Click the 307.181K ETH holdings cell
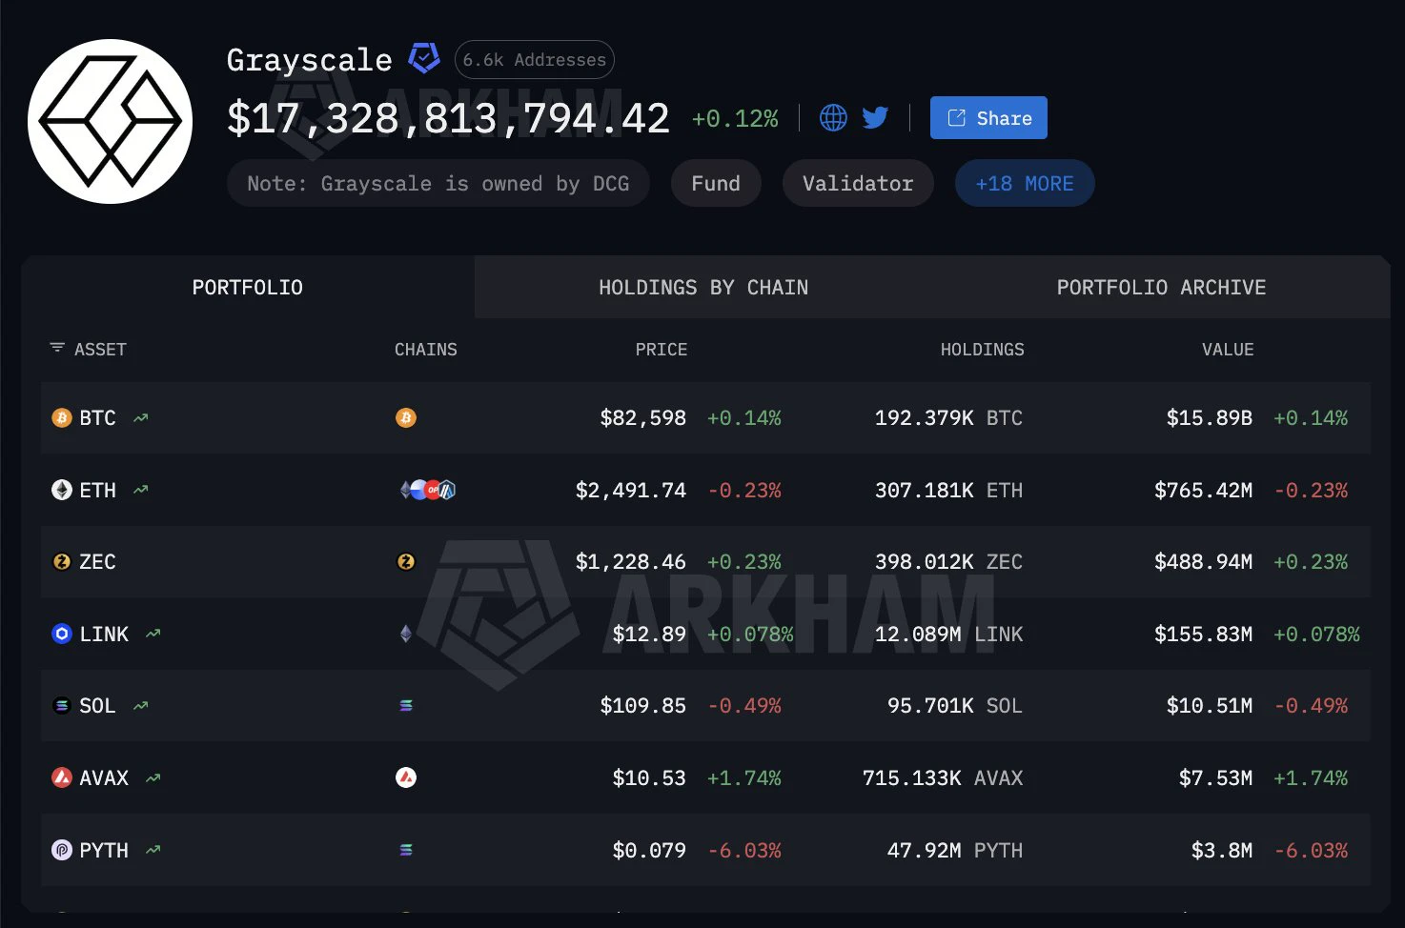This screenshot has height=928, width=1405. 948,490
